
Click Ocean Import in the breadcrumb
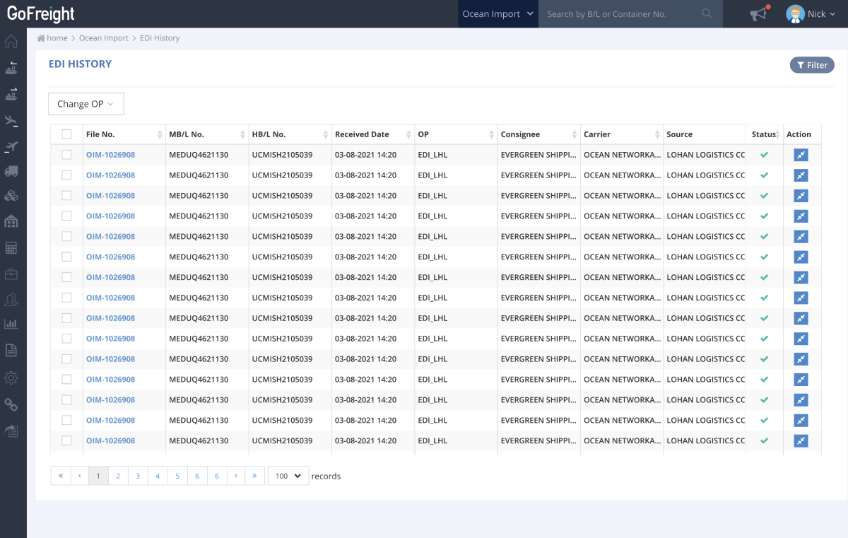click(x=103, y=38)
